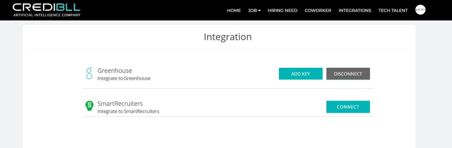Go to HOME in navigation
The image size is (452, 148).
pos(234,10)
